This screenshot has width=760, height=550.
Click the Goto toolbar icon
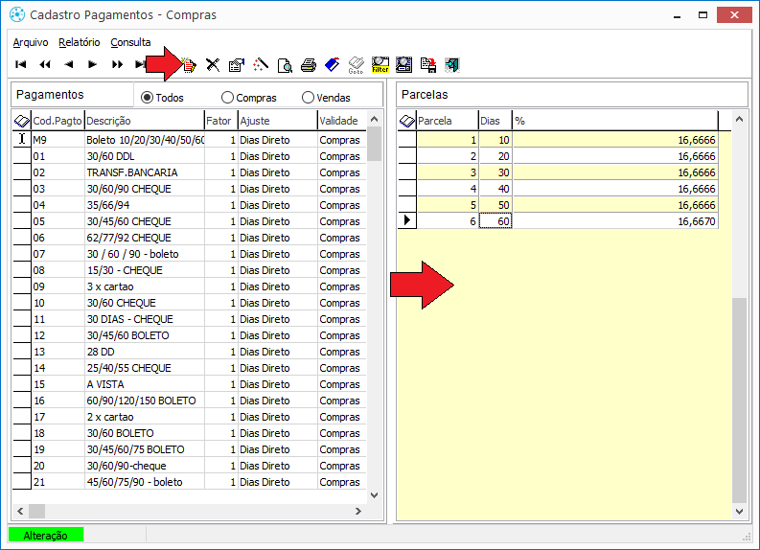(356, 65)
